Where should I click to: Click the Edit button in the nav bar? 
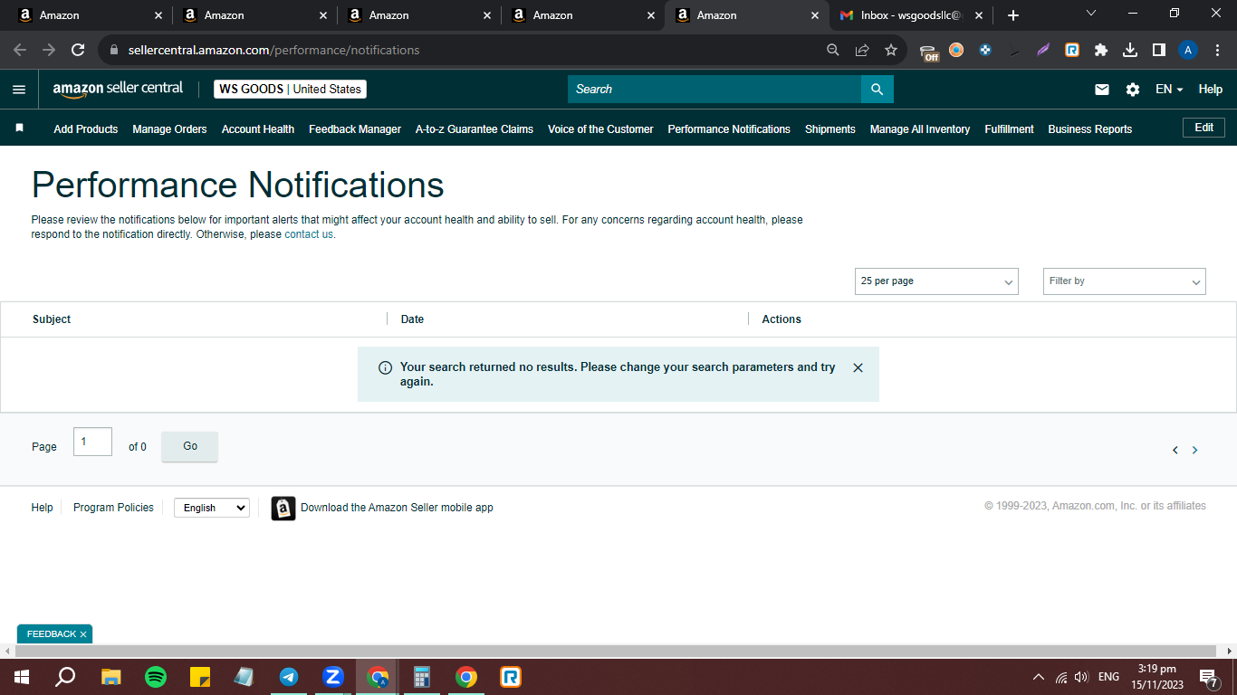coord(1203,128)
